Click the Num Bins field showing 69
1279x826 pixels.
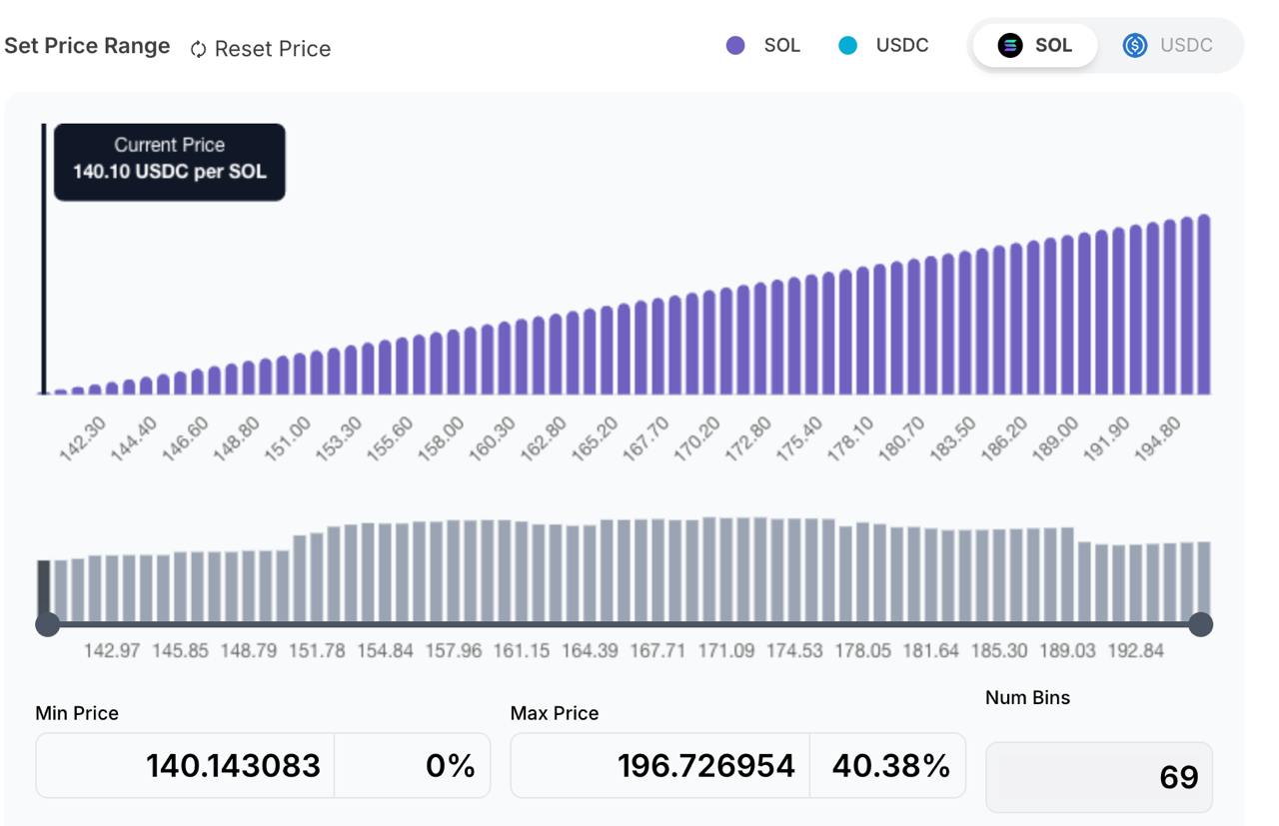point(1099,777)
